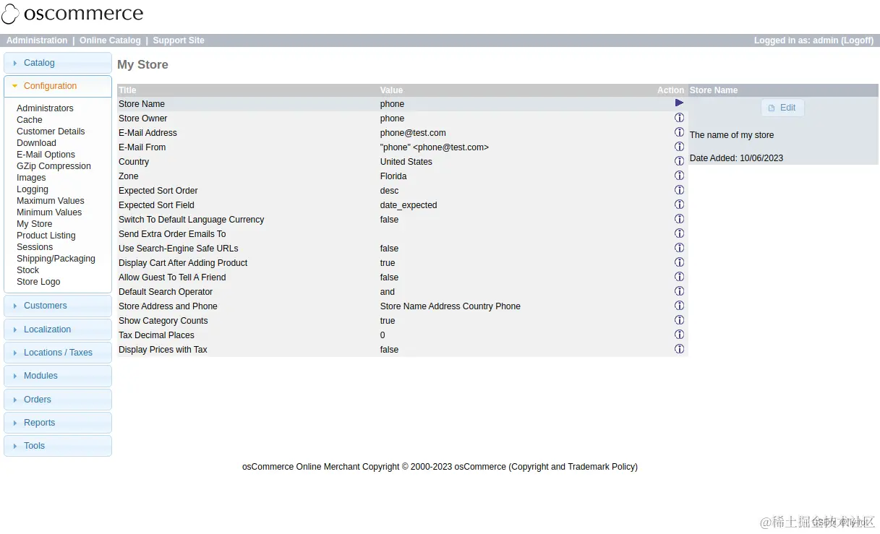Viewport: 880px width, 534px height.
Task: Expand the Tools section
Action: tap(58, 446)
